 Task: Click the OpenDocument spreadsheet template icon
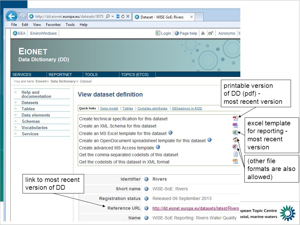(x=235, y=140)
